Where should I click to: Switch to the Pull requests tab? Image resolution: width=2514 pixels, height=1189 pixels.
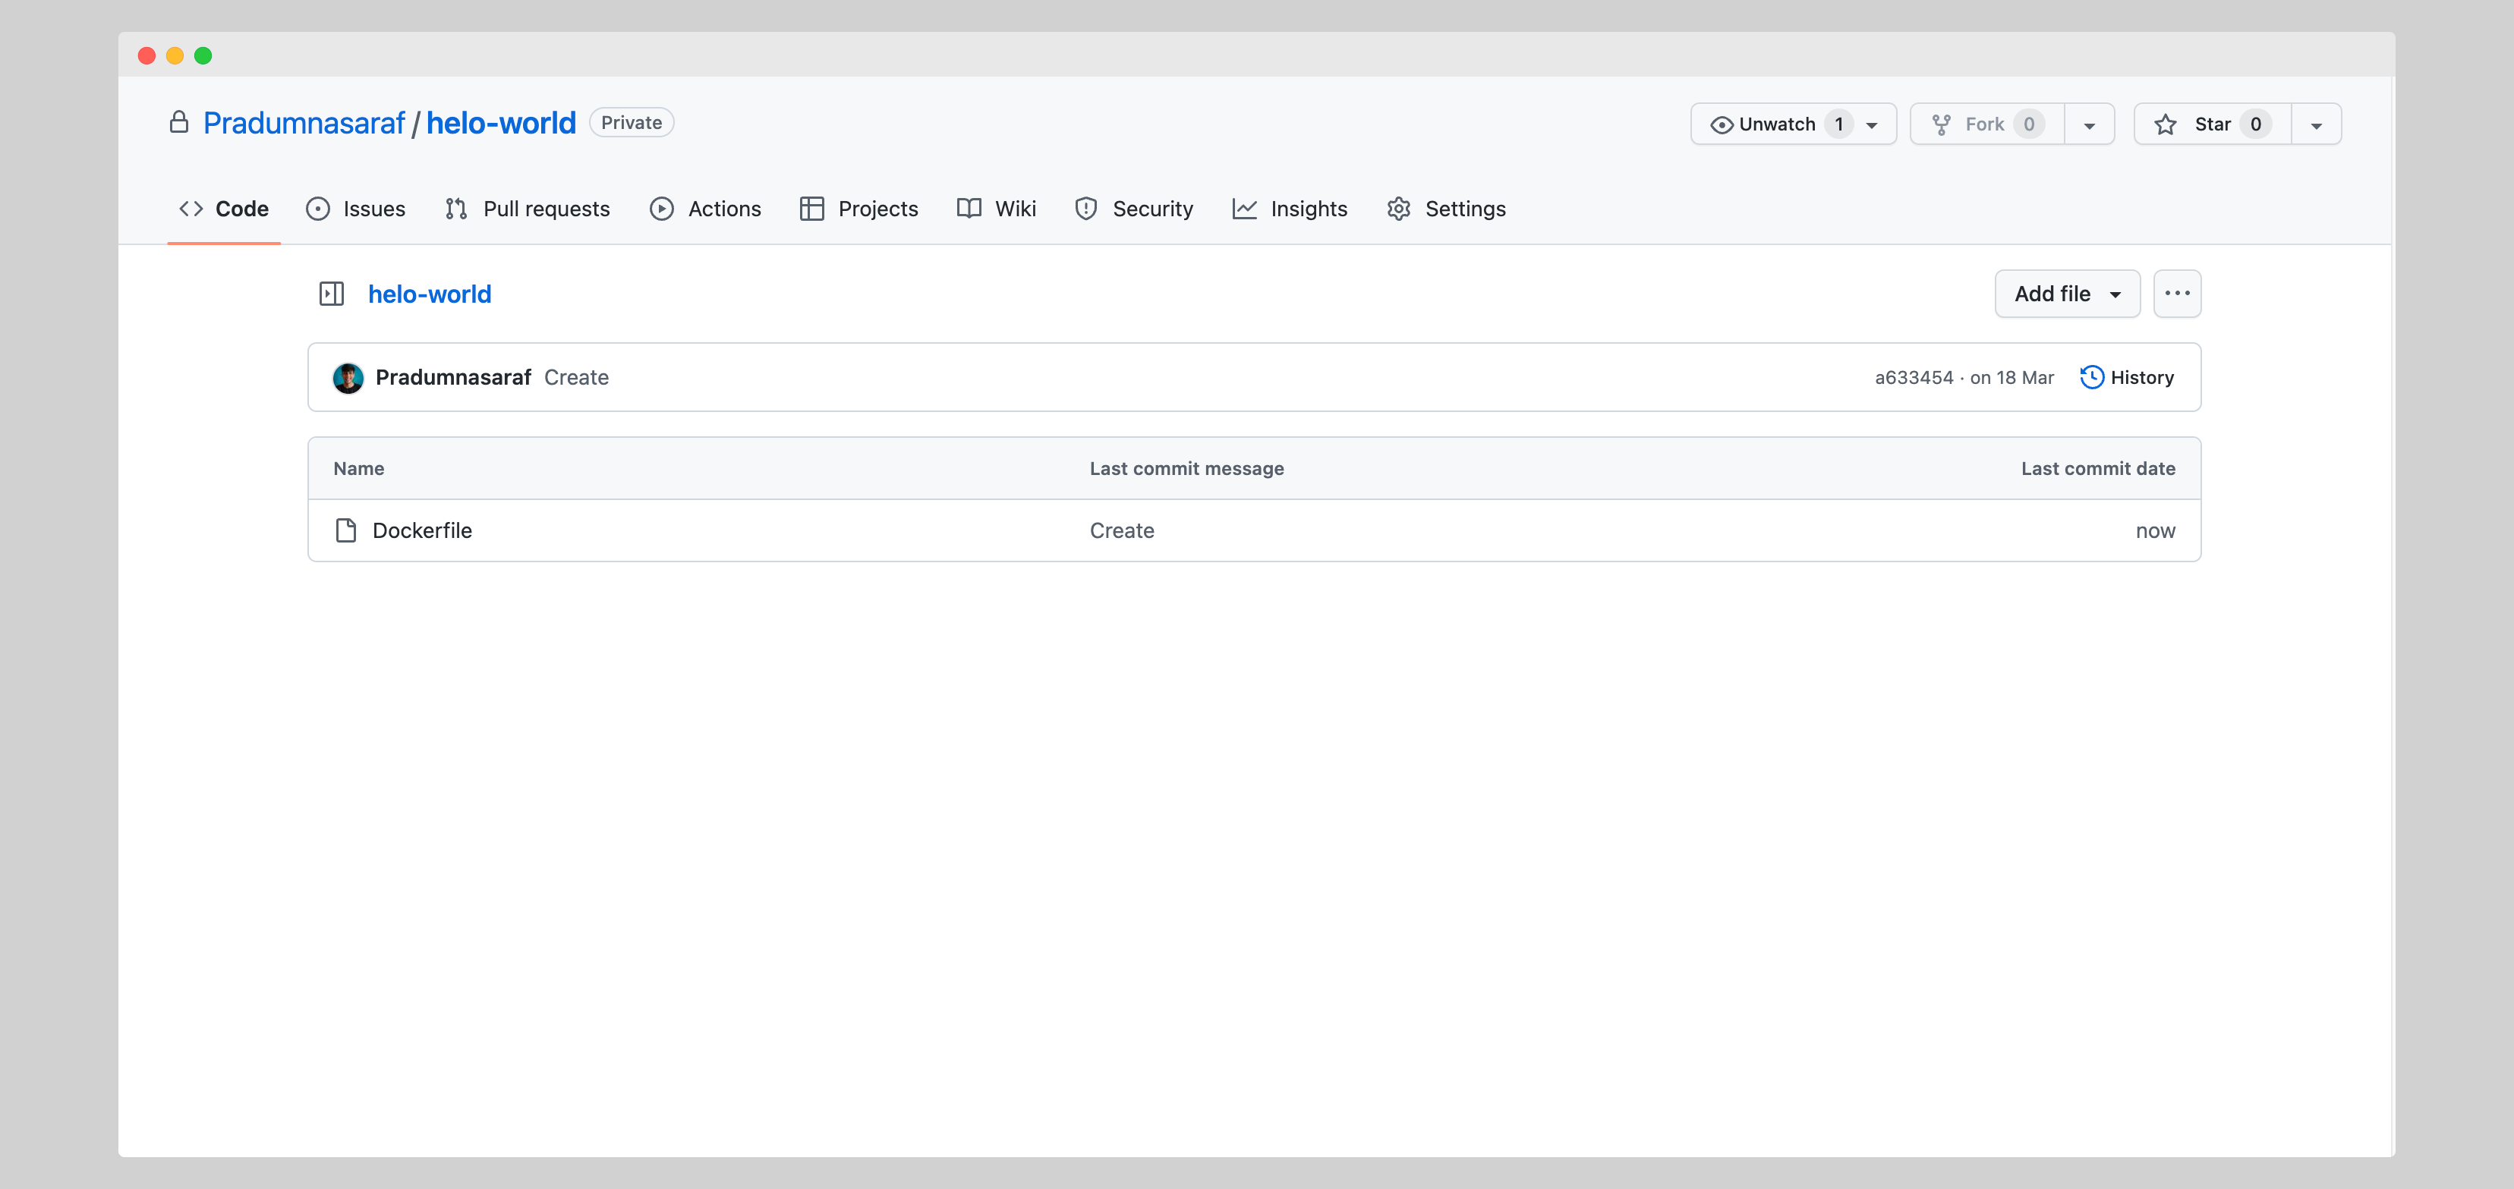pyautogui.click(x=528, y=209)
